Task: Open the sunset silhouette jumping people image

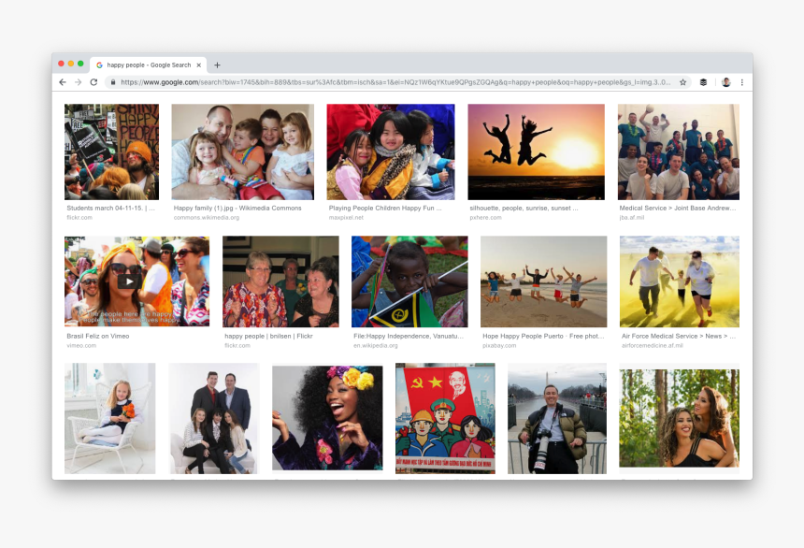Action: 536,151
